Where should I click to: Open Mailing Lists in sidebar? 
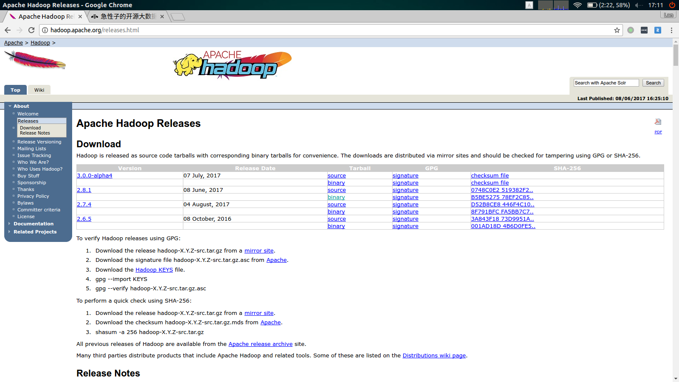click(x=32, y=149)
